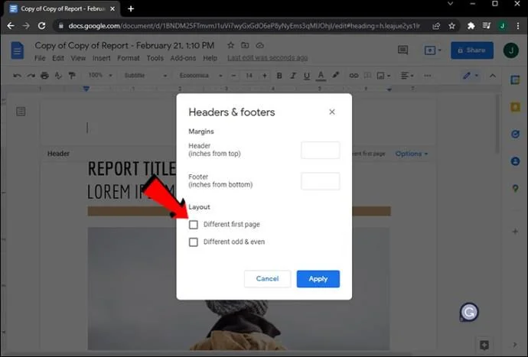Click the Get add-ons plus icon
528x357 pixels.
[515, 232]
